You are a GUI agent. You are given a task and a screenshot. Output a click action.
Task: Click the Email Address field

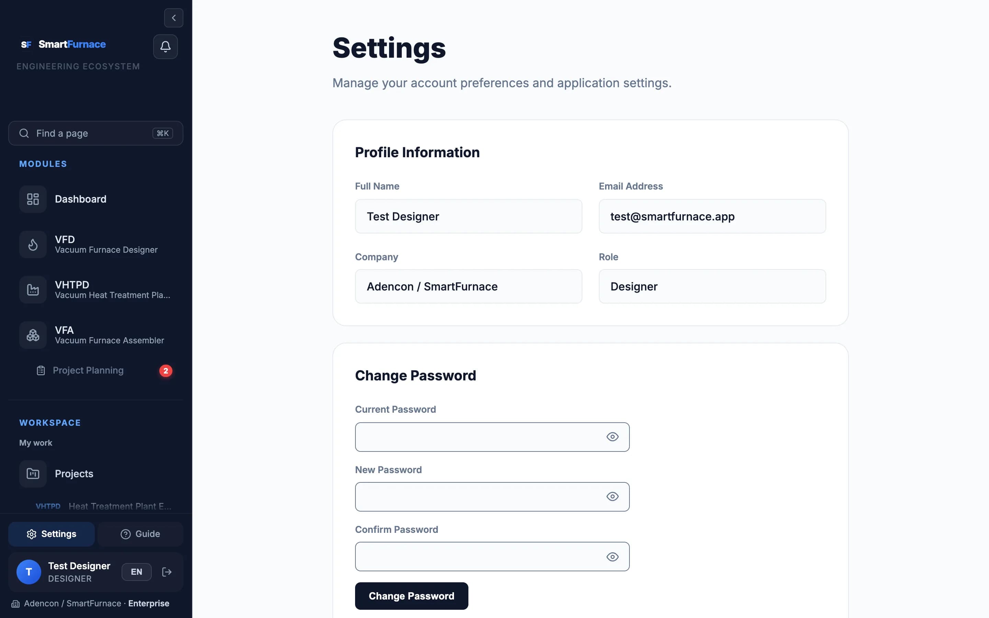click(712, 216)
